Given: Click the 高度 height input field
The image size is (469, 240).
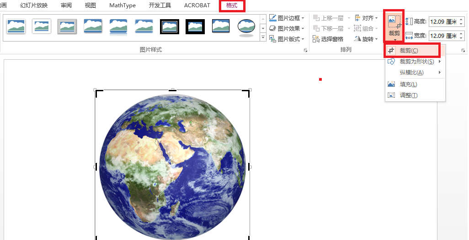Looking at the screenshot, I should [442, 21].
